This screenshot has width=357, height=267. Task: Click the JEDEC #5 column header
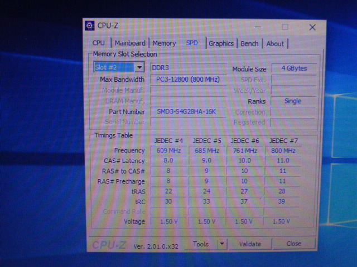[207, 141]
